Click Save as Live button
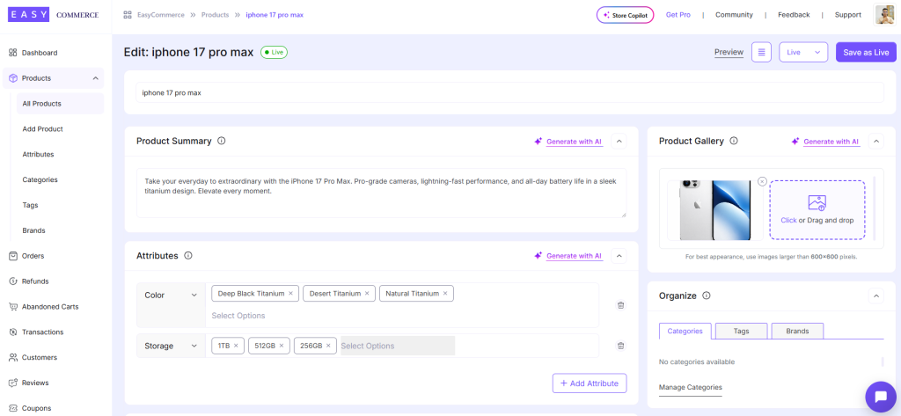The image size is (901, 416). point(866,52)
